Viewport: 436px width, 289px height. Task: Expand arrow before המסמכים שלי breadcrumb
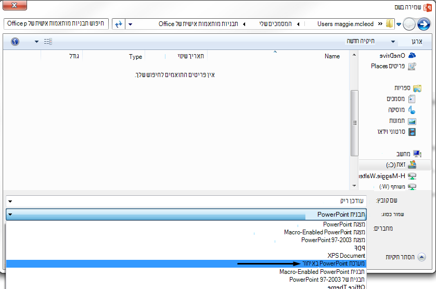coord(298,24)
